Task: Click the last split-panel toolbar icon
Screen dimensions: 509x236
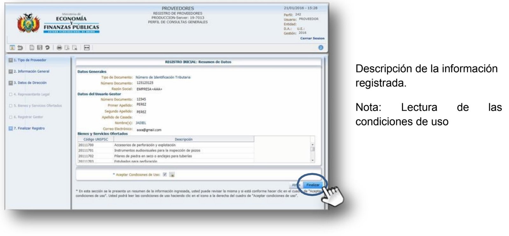Action: [x=87, y=48]
